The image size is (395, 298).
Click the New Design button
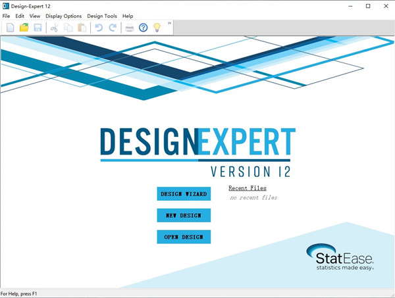[184, 215]
